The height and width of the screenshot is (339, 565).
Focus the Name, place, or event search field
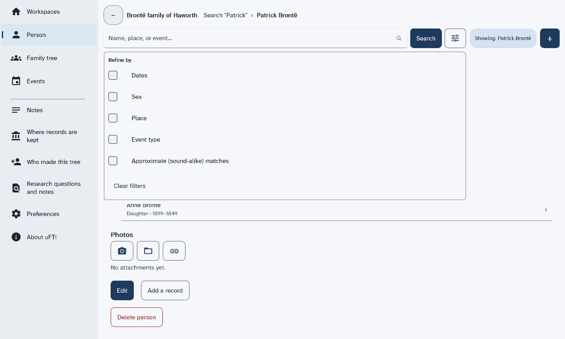click(256, 38)
